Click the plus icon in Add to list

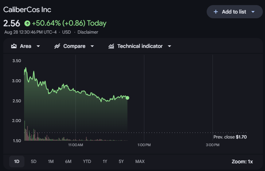[216, 12]
